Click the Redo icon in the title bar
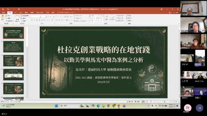Image resolution: width=207 pixels, height=116 pixels. [x=14, y=9]
